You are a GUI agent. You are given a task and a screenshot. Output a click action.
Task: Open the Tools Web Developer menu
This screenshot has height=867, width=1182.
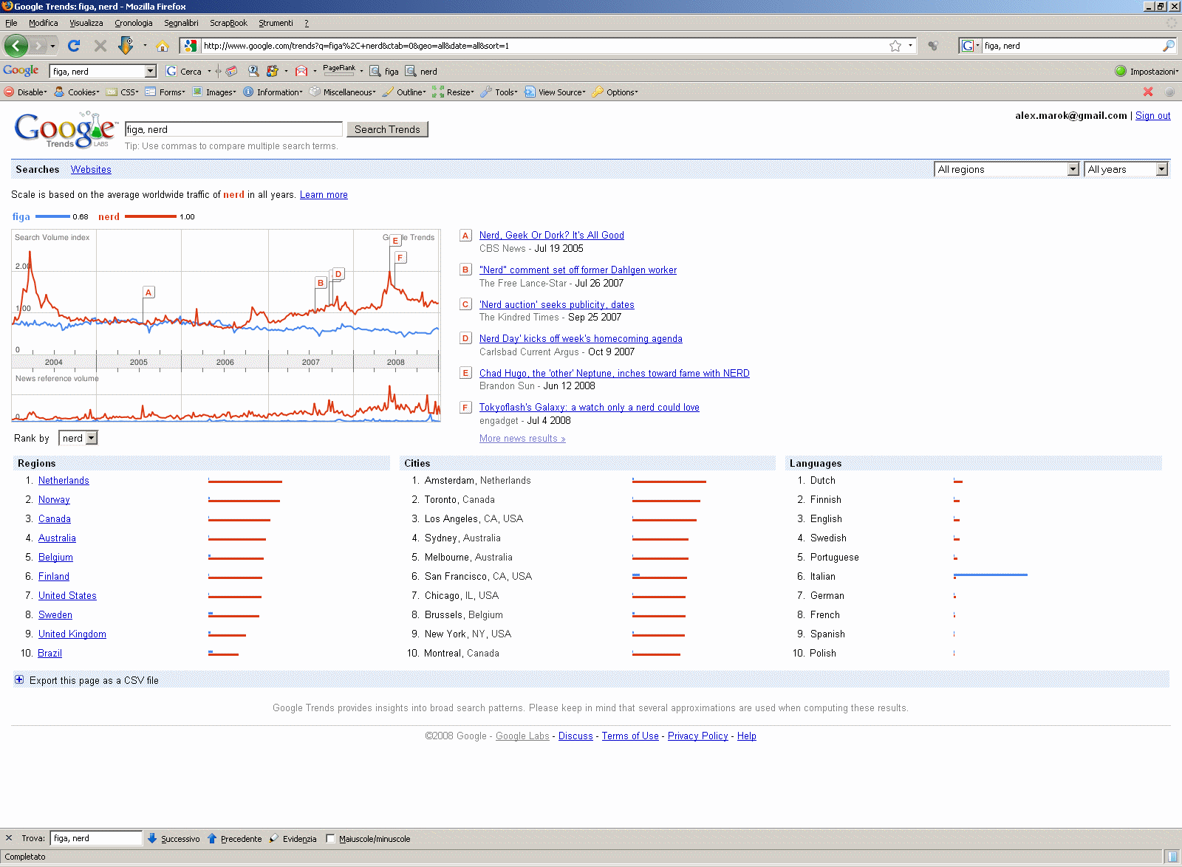click(499, 92)
